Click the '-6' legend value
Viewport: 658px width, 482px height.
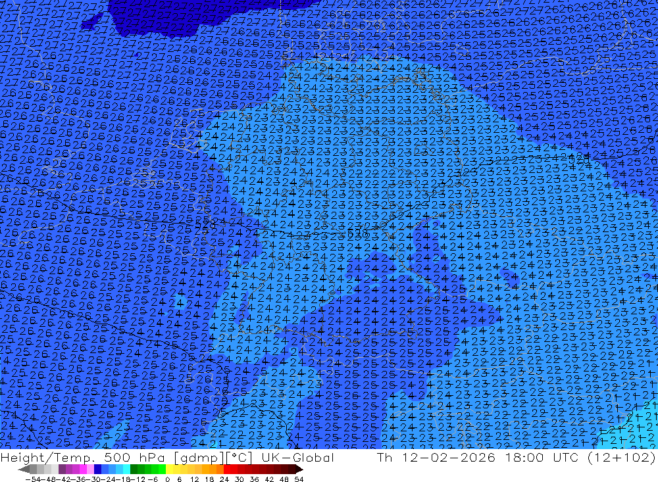(x=153, y=479)
